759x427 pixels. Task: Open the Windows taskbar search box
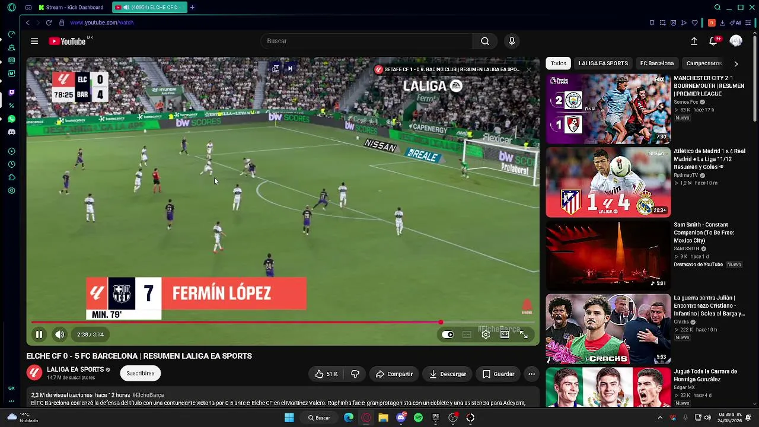pos(319,418)
